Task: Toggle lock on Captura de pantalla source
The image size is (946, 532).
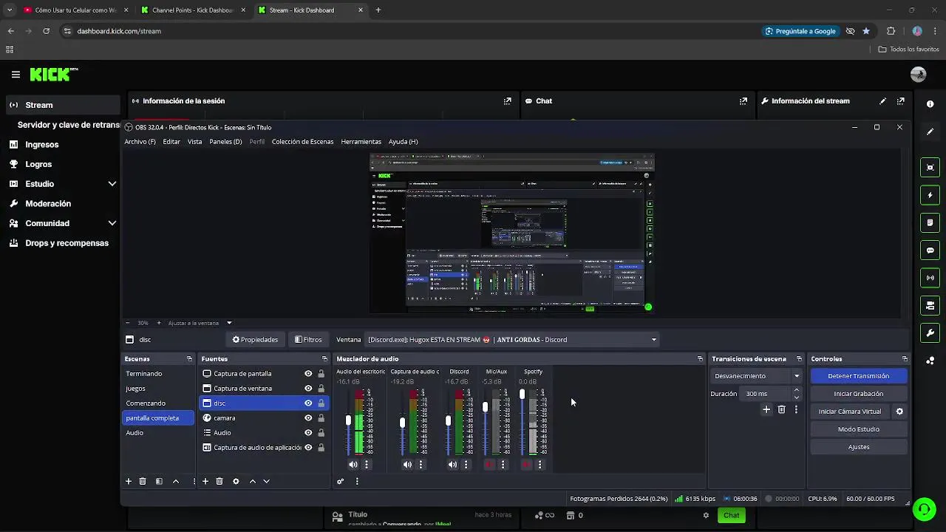Action: [321, 374]
